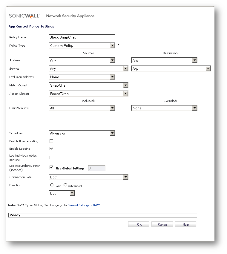Open the Match Object dropdown
This screenshot has width=227, height=254.
click(88, 85)
